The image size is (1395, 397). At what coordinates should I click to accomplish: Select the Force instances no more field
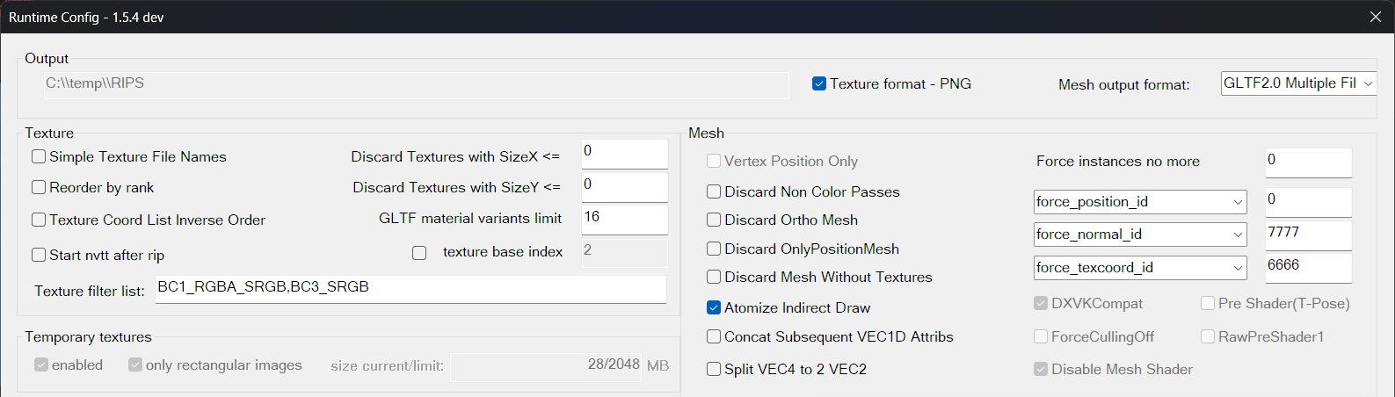[1309, 162]
